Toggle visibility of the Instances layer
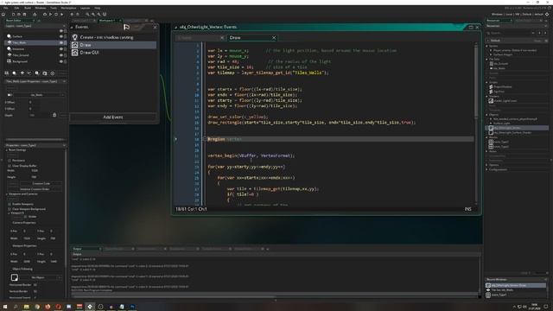 coord(61,48)
